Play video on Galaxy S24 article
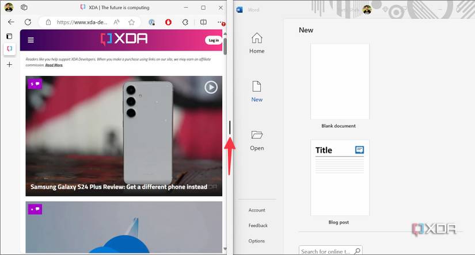Screen dimensions: 475x255 click(x=211, y=87)
